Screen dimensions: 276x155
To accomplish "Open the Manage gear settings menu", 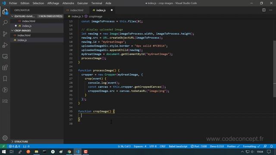I will click(5, 138).
